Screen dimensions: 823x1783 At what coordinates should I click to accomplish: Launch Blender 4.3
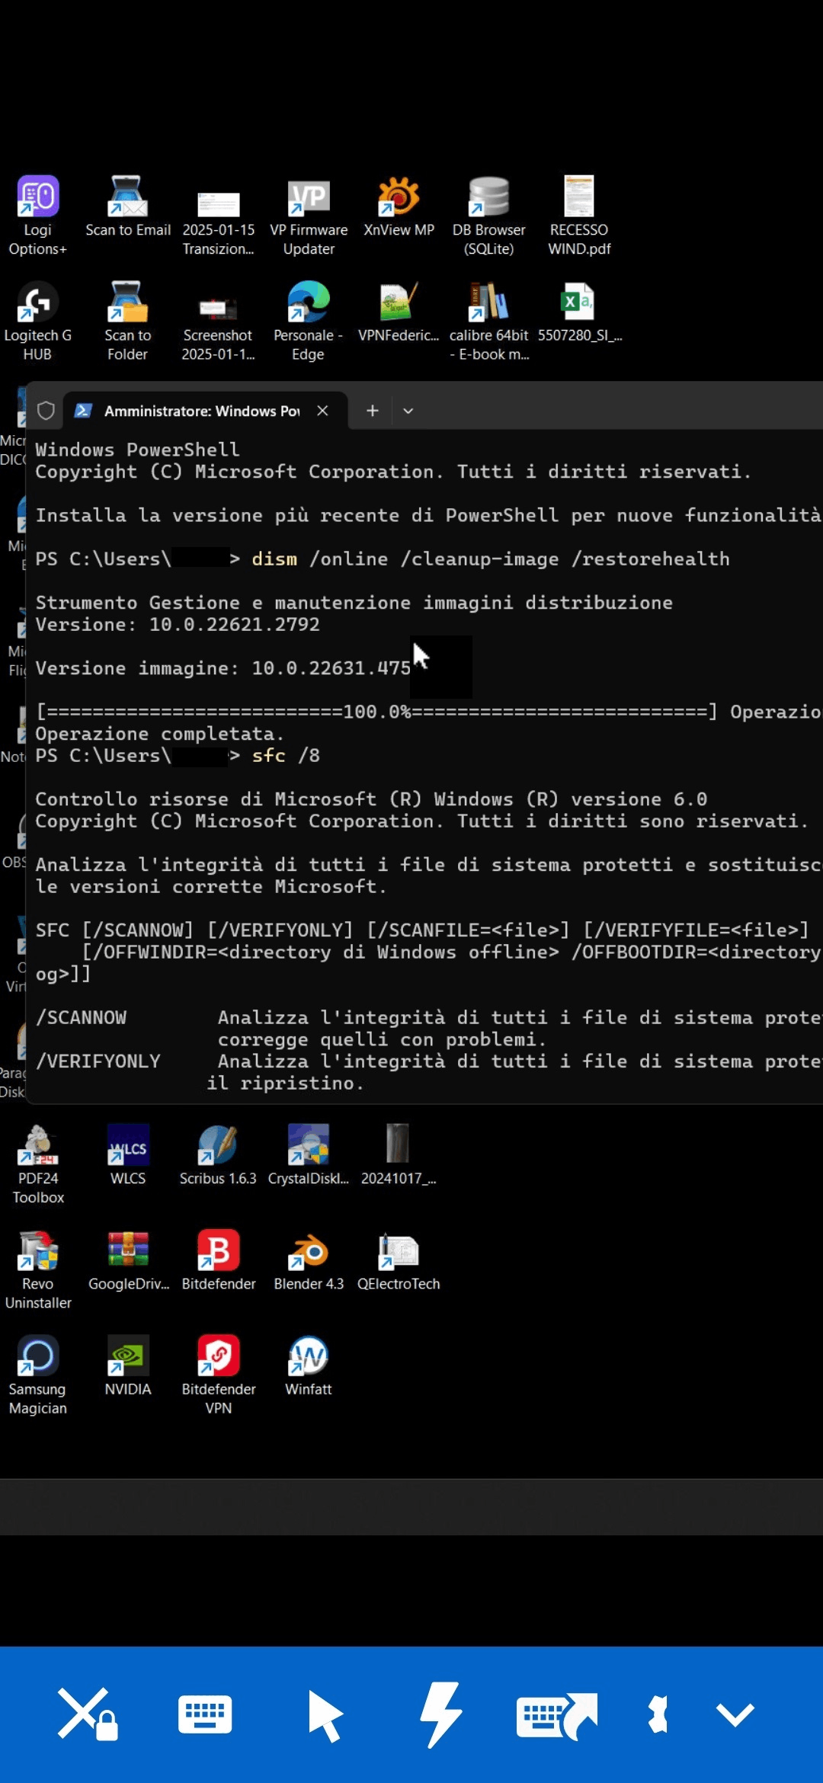click(309, 1261)
